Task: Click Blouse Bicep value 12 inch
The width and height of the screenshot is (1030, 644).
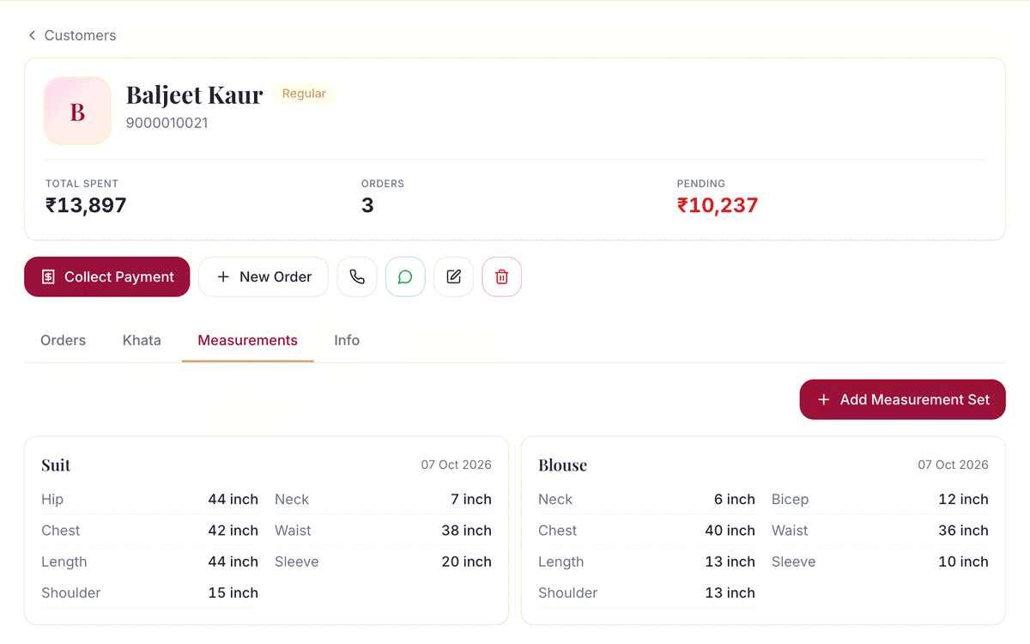Action: point(964,499)
